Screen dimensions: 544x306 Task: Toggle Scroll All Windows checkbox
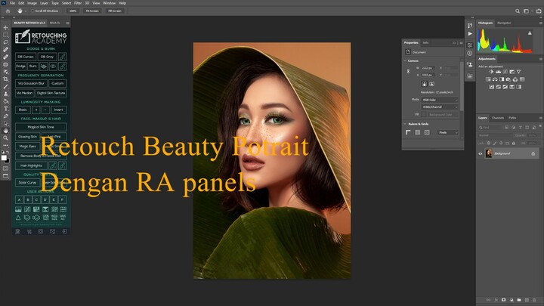(32, 11)
